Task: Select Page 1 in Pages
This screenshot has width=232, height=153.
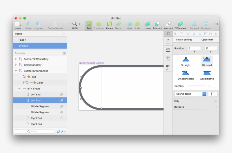Action: (x=40, y=40)
